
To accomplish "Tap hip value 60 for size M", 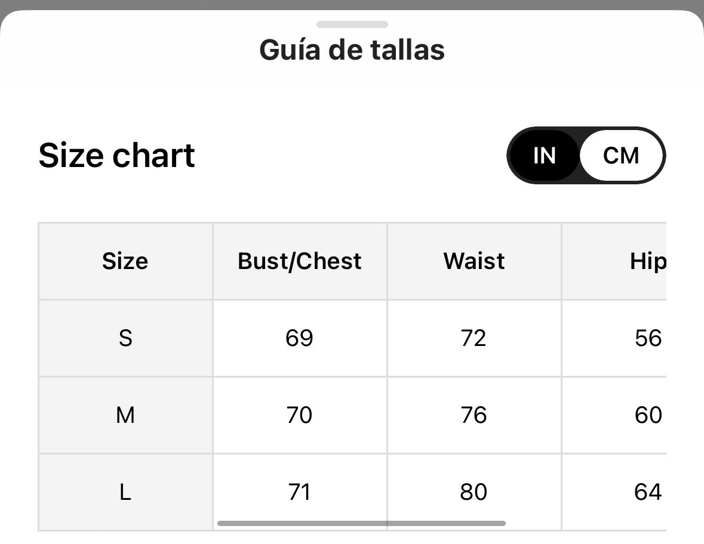I will click(648, 415).
